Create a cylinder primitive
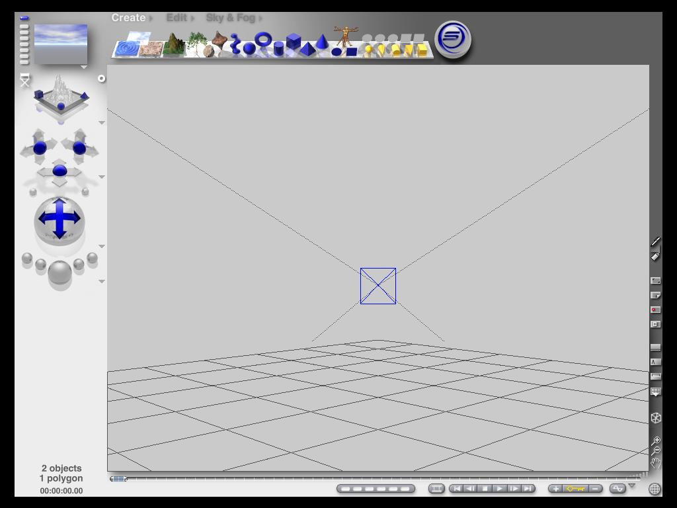Viewport: 677px width, 508px height. tap(278, 49)
